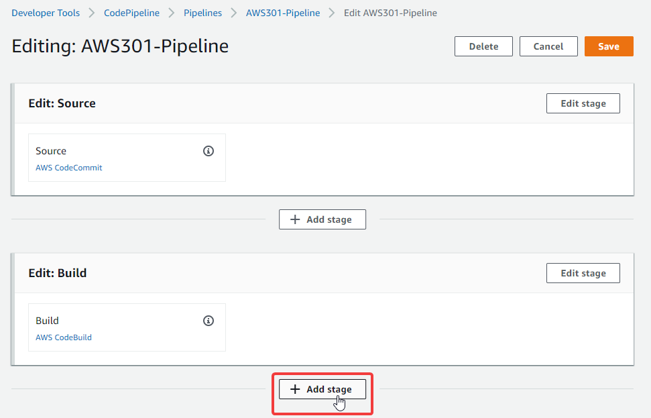Select the 'Edit: Source' stage heading

coord(62,103)
